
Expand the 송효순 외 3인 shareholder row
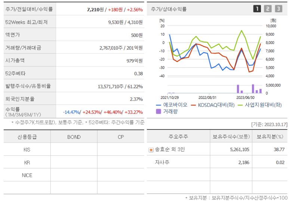(x=151, y=150)
